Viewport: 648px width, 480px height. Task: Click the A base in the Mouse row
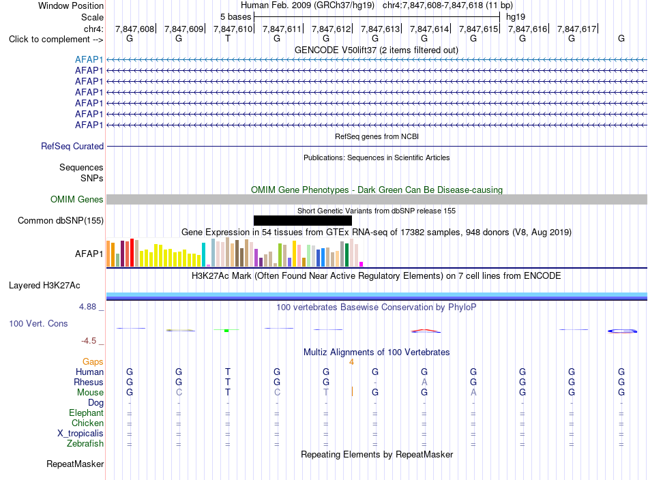point(473,393)
